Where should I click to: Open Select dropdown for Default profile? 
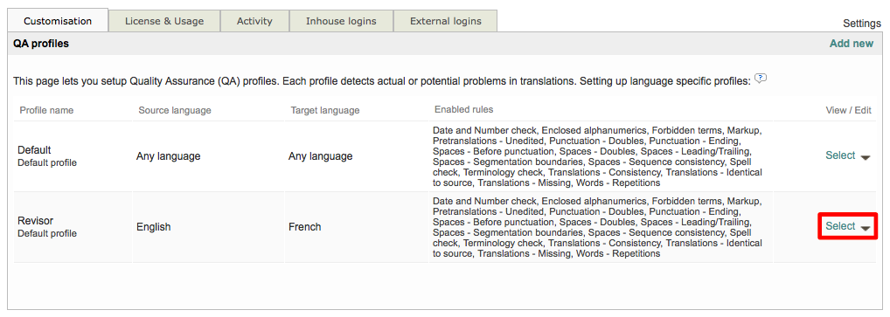pos(848,155)
